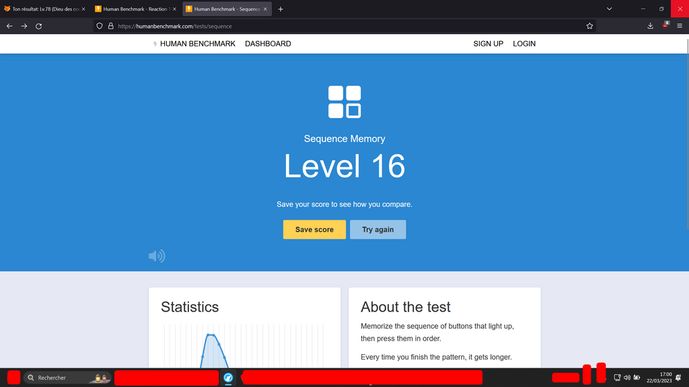689x387 pixels.
Task: Click the Sequence Memory squares logo
Action: (x=344, y=102)
